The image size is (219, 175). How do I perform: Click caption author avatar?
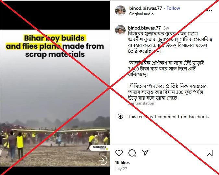click(120, 30)
